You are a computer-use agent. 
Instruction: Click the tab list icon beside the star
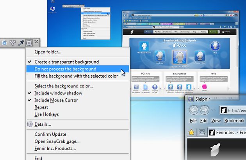point(202,132)
